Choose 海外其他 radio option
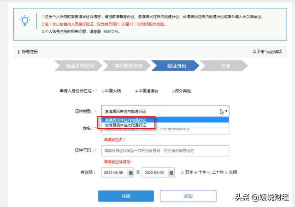This screenshot has width=295, height=207. pyautogui.click(x=173, y=91)
